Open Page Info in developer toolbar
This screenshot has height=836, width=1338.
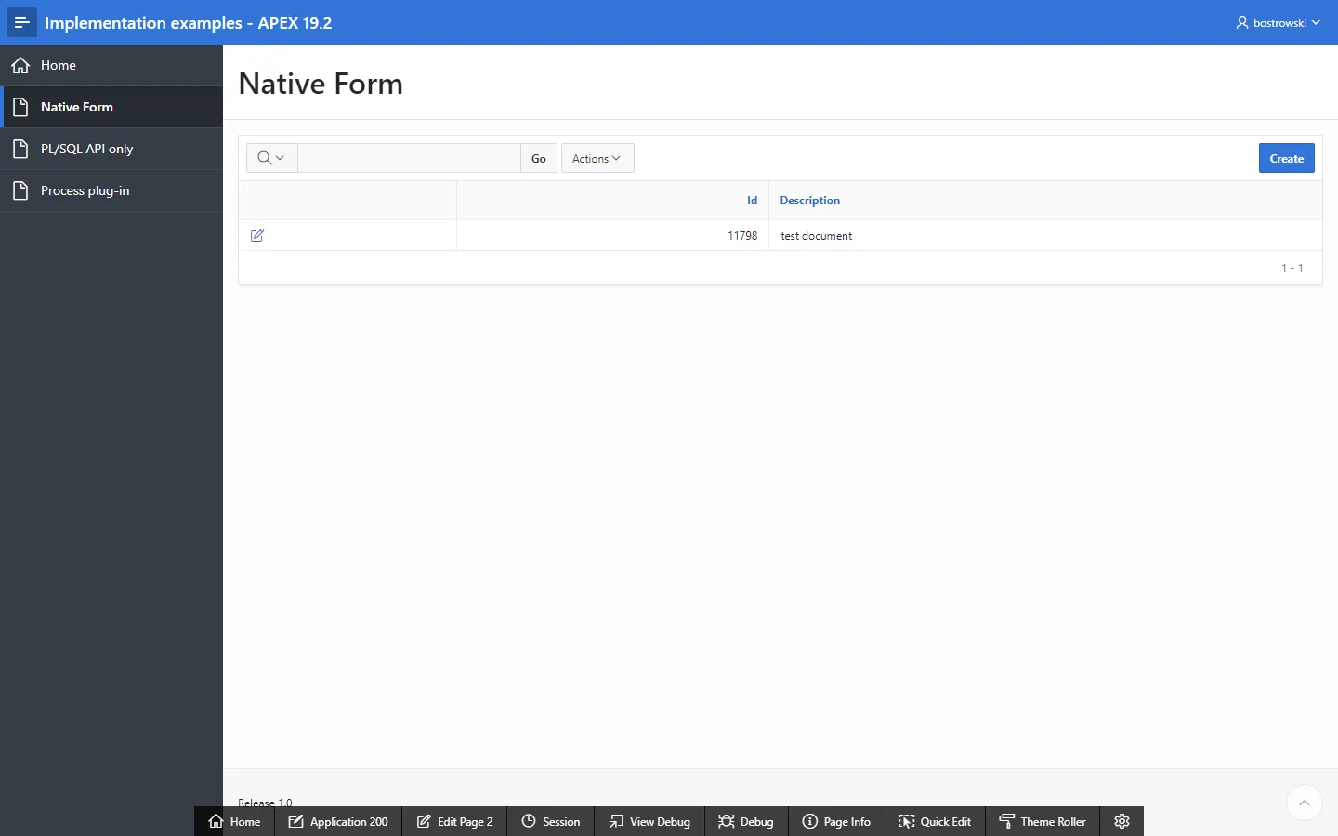[x=836, y=821]
